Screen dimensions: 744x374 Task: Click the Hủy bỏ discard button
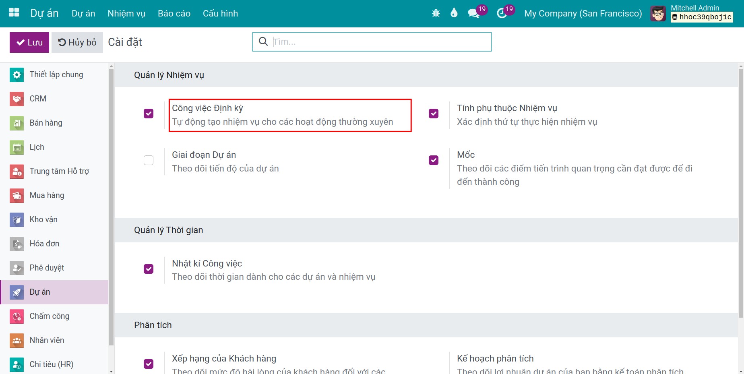pos(77,42)
